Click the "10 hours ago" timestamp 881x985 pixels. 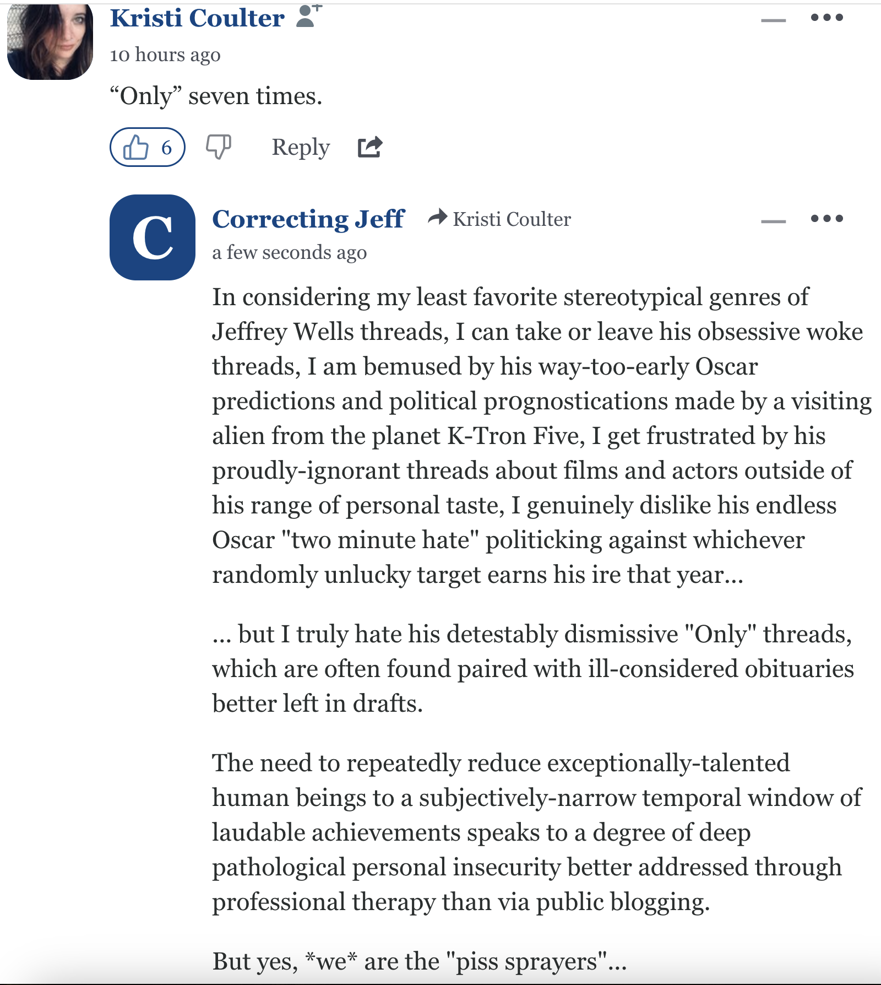[165, 55]
